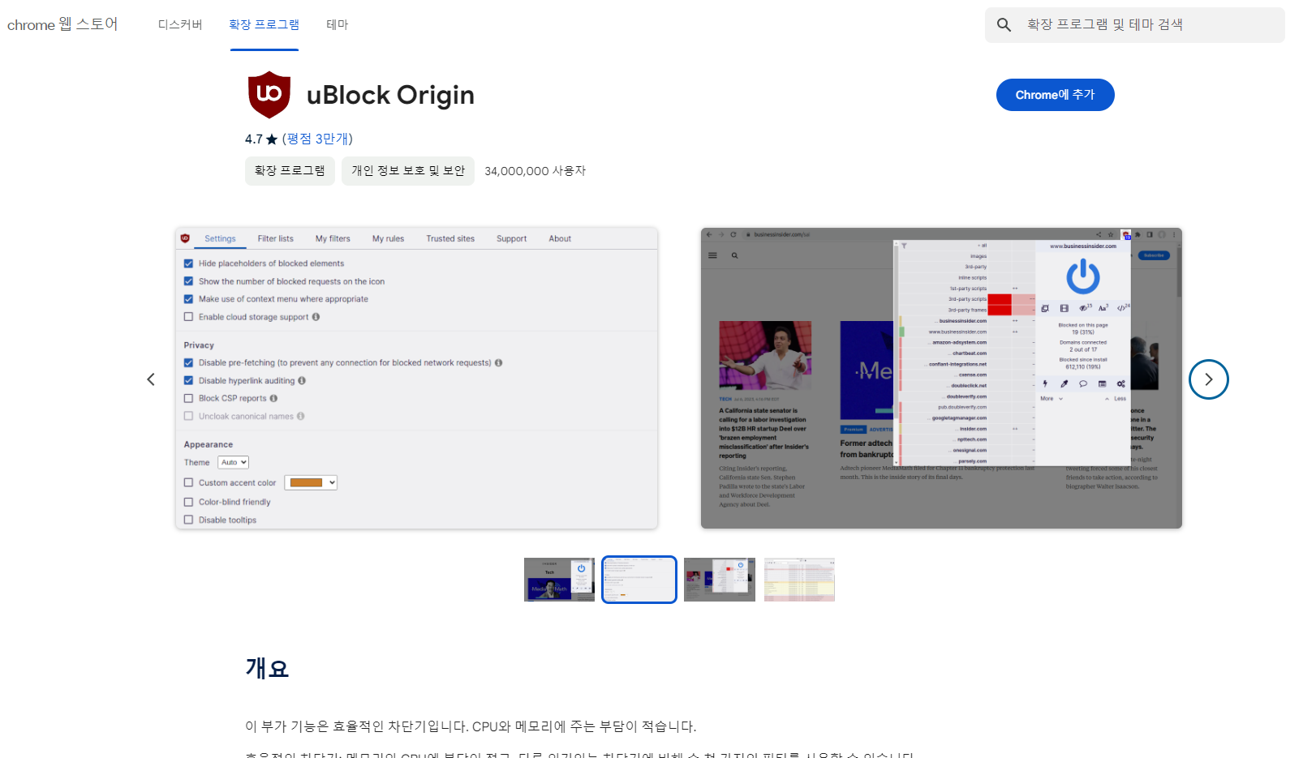Click the line starting 이 부가 기능은 효율적인 차단기입니다
Viewport: 1316px width, 758px height.
click(471, 726)
